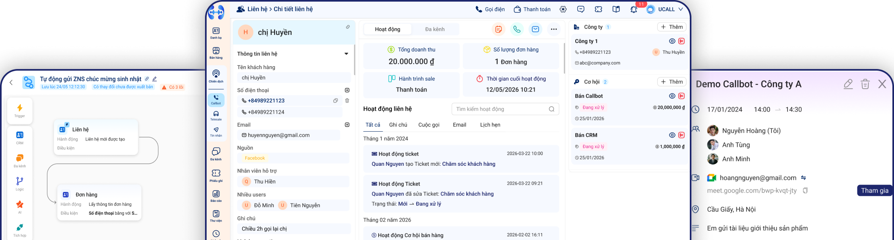Open Đa kênh in the left sidebar

pos(216,154)
